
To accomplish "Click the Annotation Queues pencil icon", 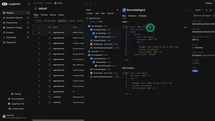I will click(4, 18).
